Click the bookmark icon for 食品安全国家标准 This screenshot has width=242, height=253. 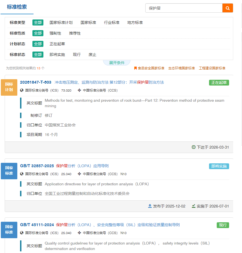pyautogui.click(x=135, y=68)
